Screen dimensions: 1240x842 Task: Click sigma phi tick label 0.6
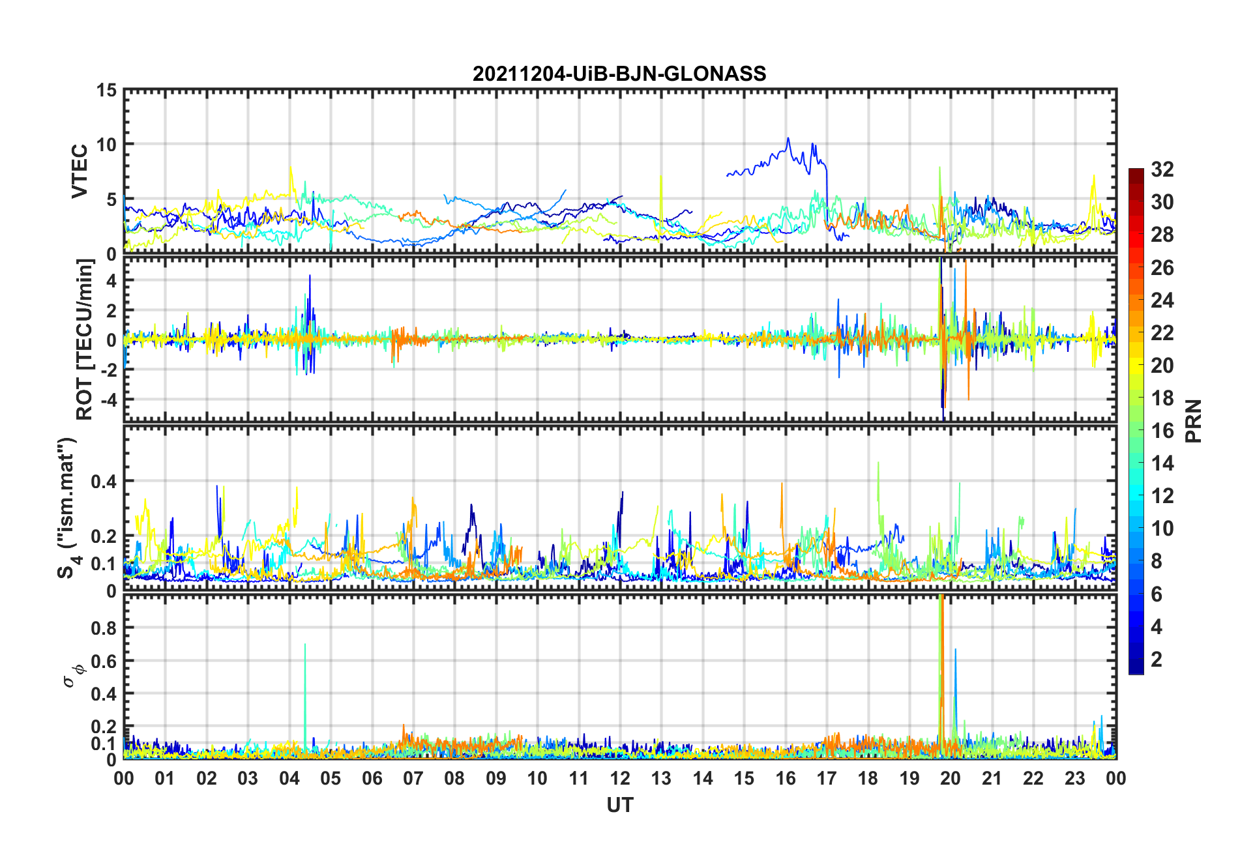click(x=103, y=661)
